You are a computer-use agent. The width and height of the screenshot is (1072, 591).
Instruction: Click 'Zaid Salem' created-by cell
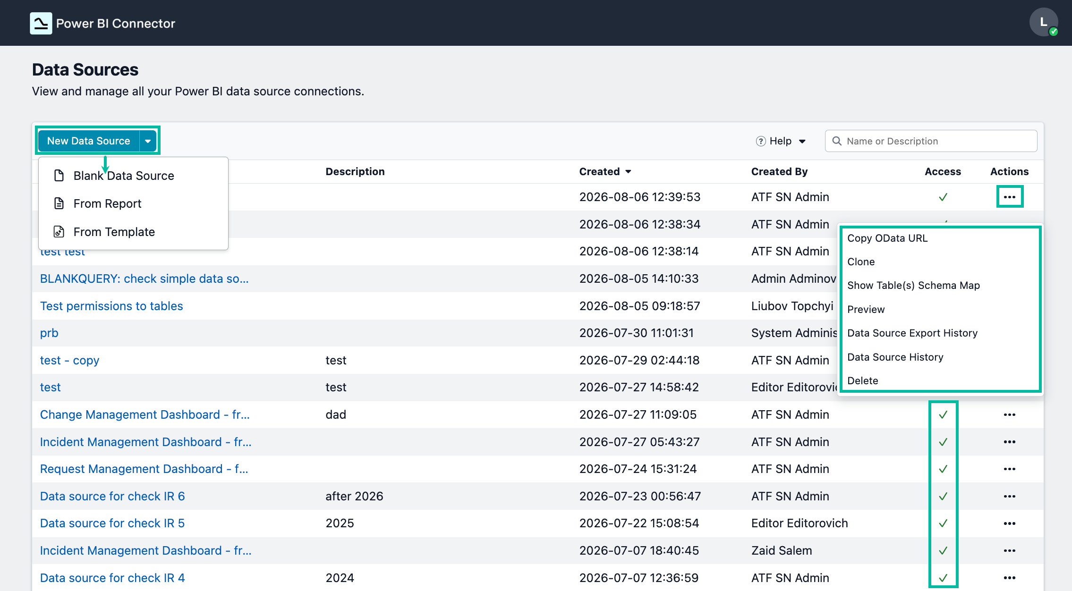click(782, 550)
